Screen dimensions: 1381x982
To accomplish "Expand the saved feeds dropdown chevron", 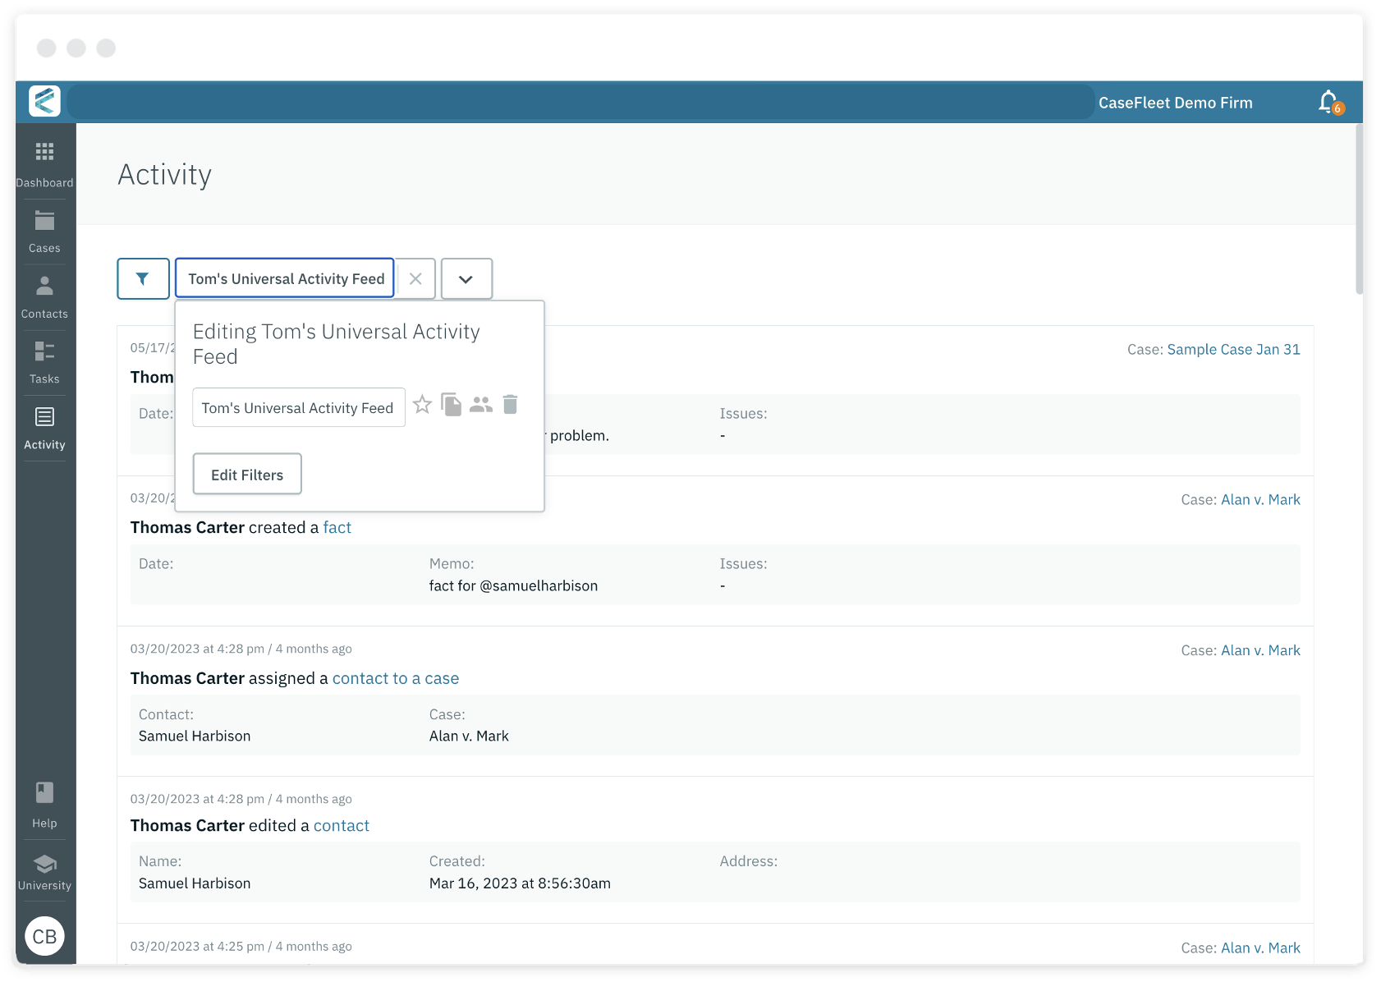I will coord(466,278).
